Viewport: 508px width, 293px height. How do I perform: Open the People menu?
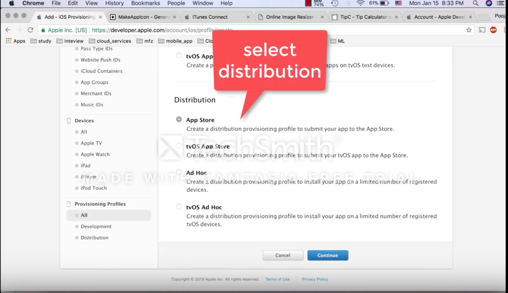point(176,3)
